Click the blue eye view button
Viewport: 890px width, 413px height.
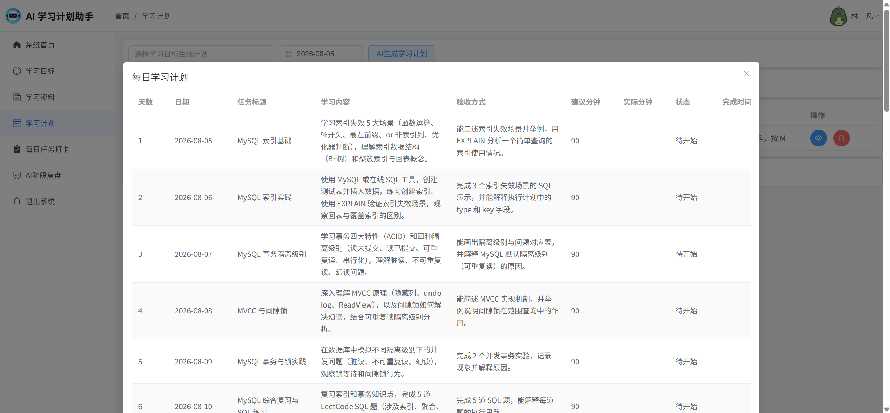point(818,138)
